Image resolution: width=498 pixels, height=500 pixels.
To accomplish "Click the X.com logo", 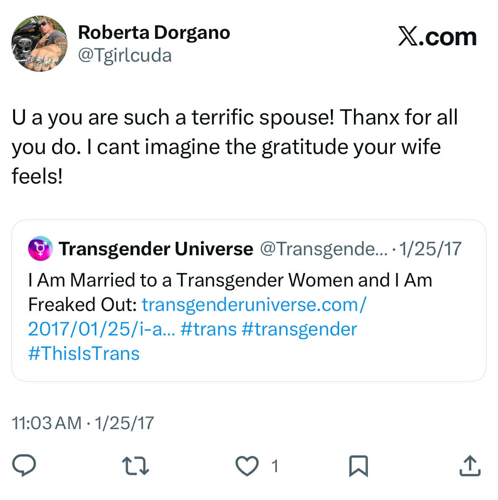I will click(x=437, y=37).
